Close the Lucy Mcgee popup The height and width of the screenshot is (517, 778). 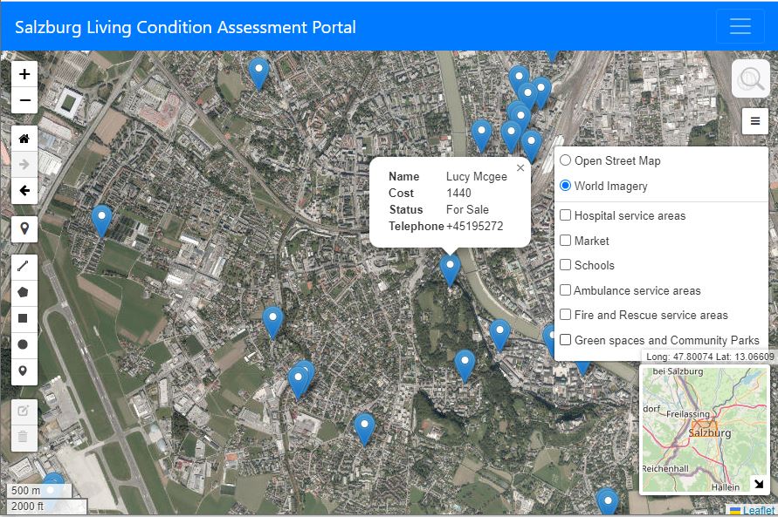click(x=520, y=168)
